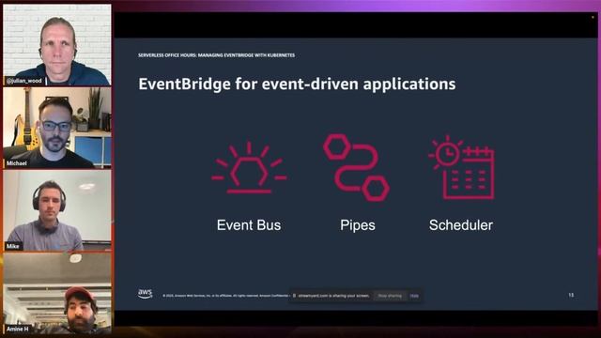601x338 pixels.
Task: Select Mike's video tile
Action: point(57,210)
